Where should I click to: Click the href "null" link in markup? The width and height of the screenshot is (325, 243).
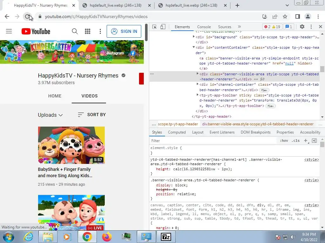pyautogui.click(x=289, y=63)
